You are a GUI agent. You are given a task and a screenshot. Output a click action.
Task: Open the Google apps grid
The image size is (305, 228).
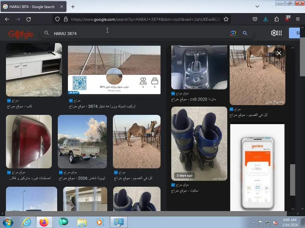[x=279, y=33]
